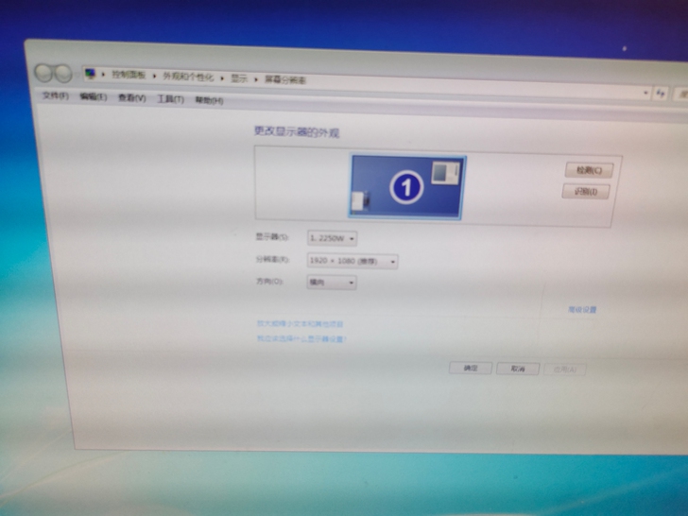
Task: Open the 编辑(E) menu
Action: [x=93, y=96]
